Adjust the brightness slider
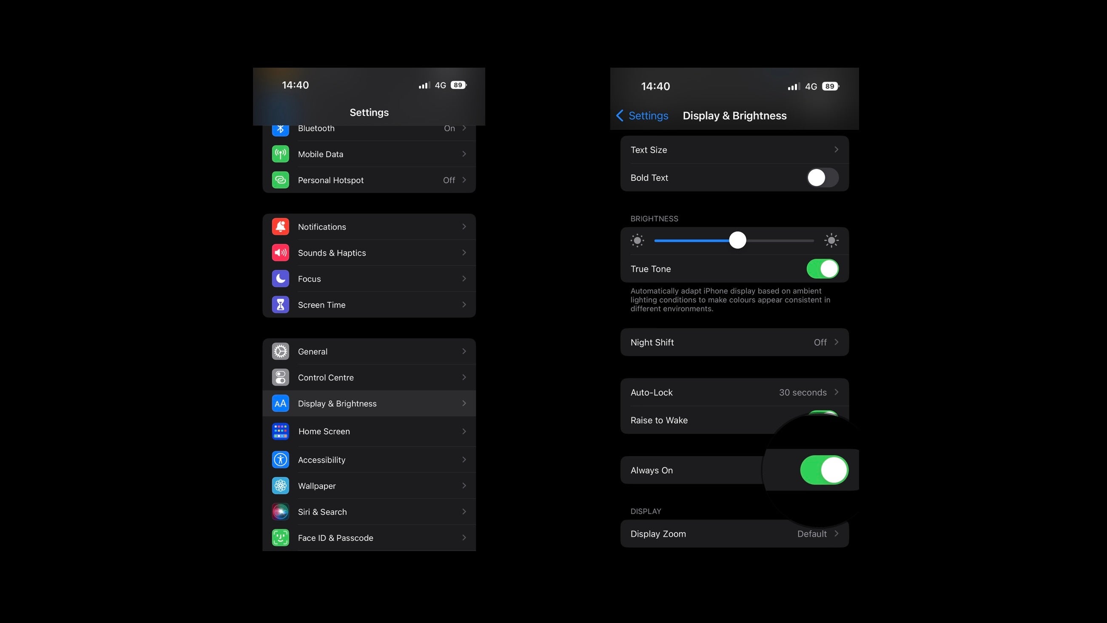Viewport: 1107px width, 623px height. pyautogui.click(x=737, y=241)
